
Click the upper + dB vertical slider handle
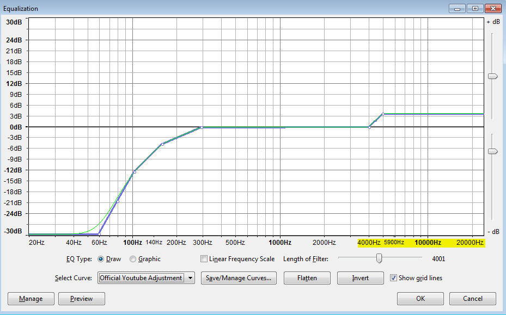tap(493, 76)
